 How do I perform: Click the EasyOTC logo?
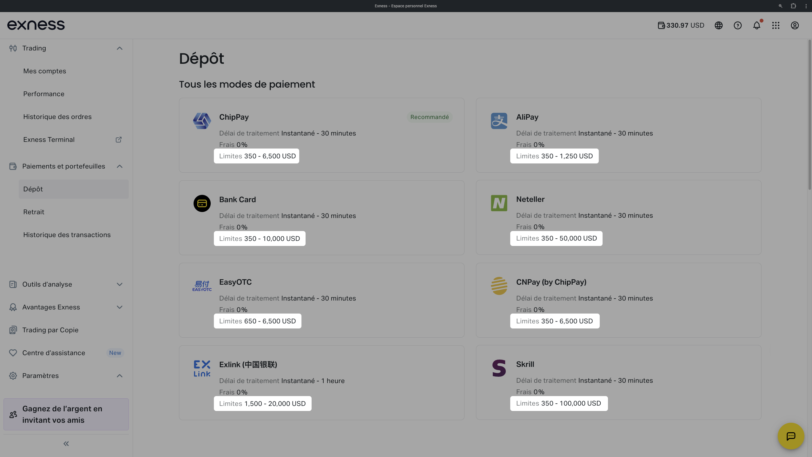pos(202,286)
